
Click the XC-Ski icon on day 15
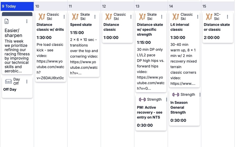pos(209,17)
